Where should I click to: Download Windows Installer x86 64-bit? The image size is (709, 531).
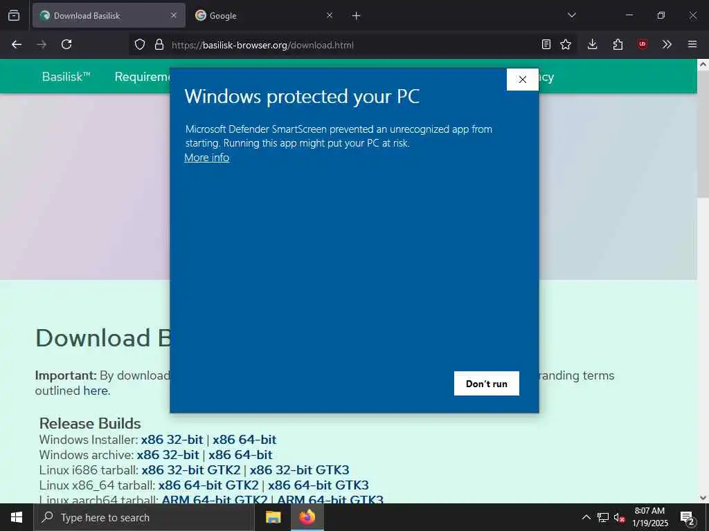tap(244, 439)
